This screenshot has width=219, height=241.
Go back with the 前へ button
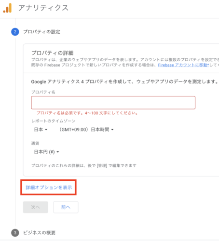[66, 207]
